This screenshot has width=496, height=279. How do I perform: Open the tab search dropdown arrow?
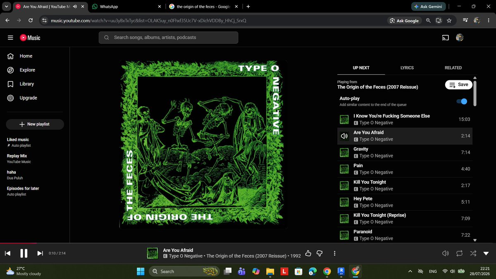6,7
